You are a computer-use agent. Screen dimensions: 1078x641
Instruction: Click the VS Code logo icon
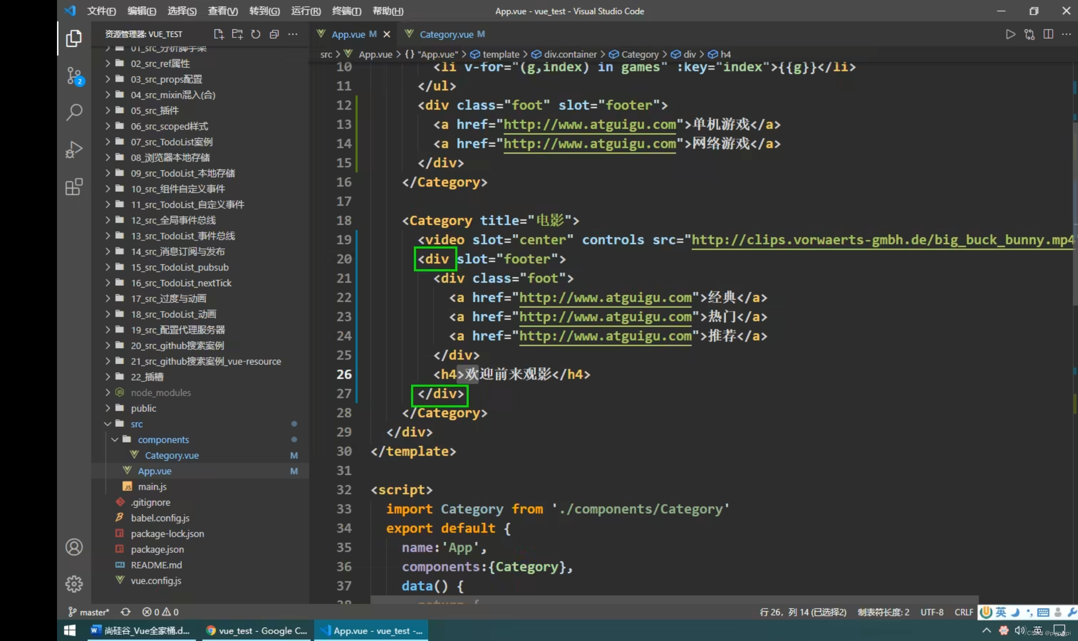pyautogui.click(x=70, y=11)
